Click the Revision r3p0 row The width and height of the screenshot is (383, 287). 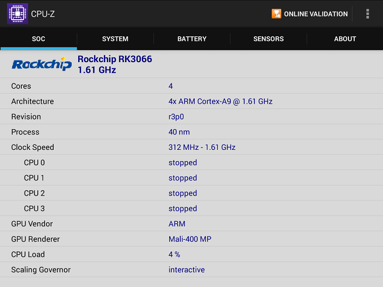point(191,117)
